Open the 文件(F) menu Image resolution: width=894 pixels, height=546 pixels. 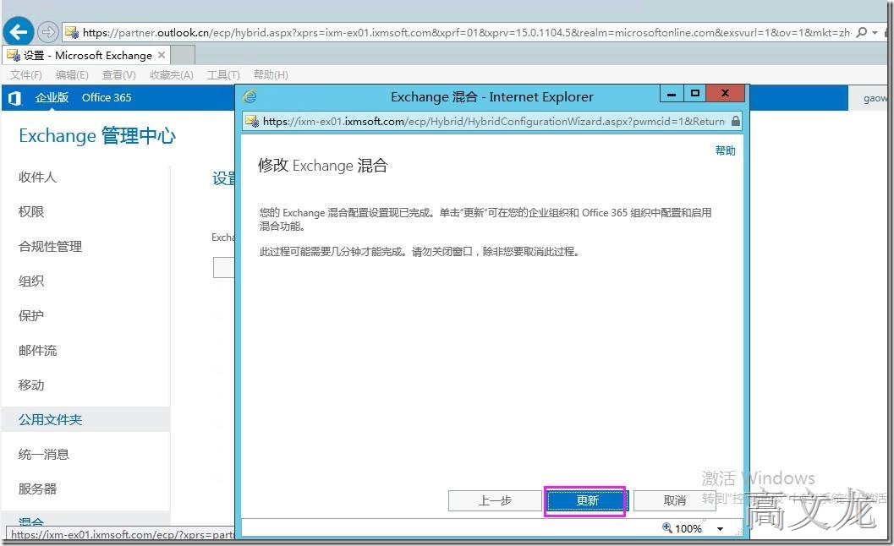coord(25,74)
